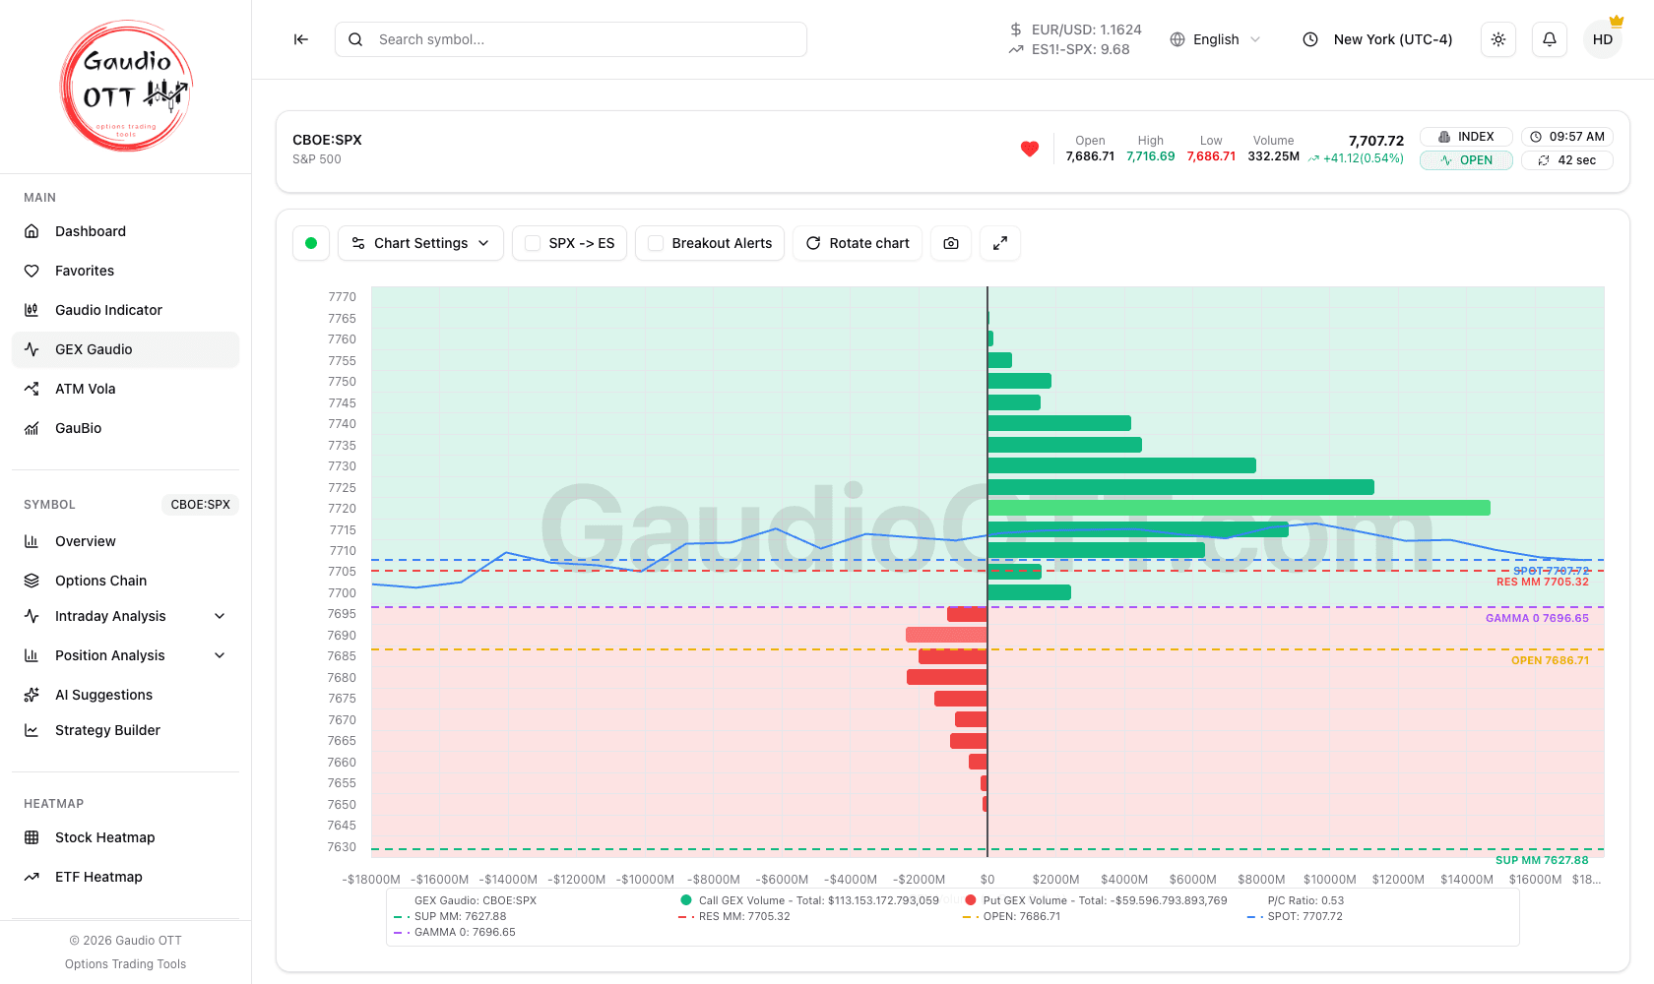
Task: Toggle GAMMA 0 7696.65 legend line
Action: (x=454, y=932)
